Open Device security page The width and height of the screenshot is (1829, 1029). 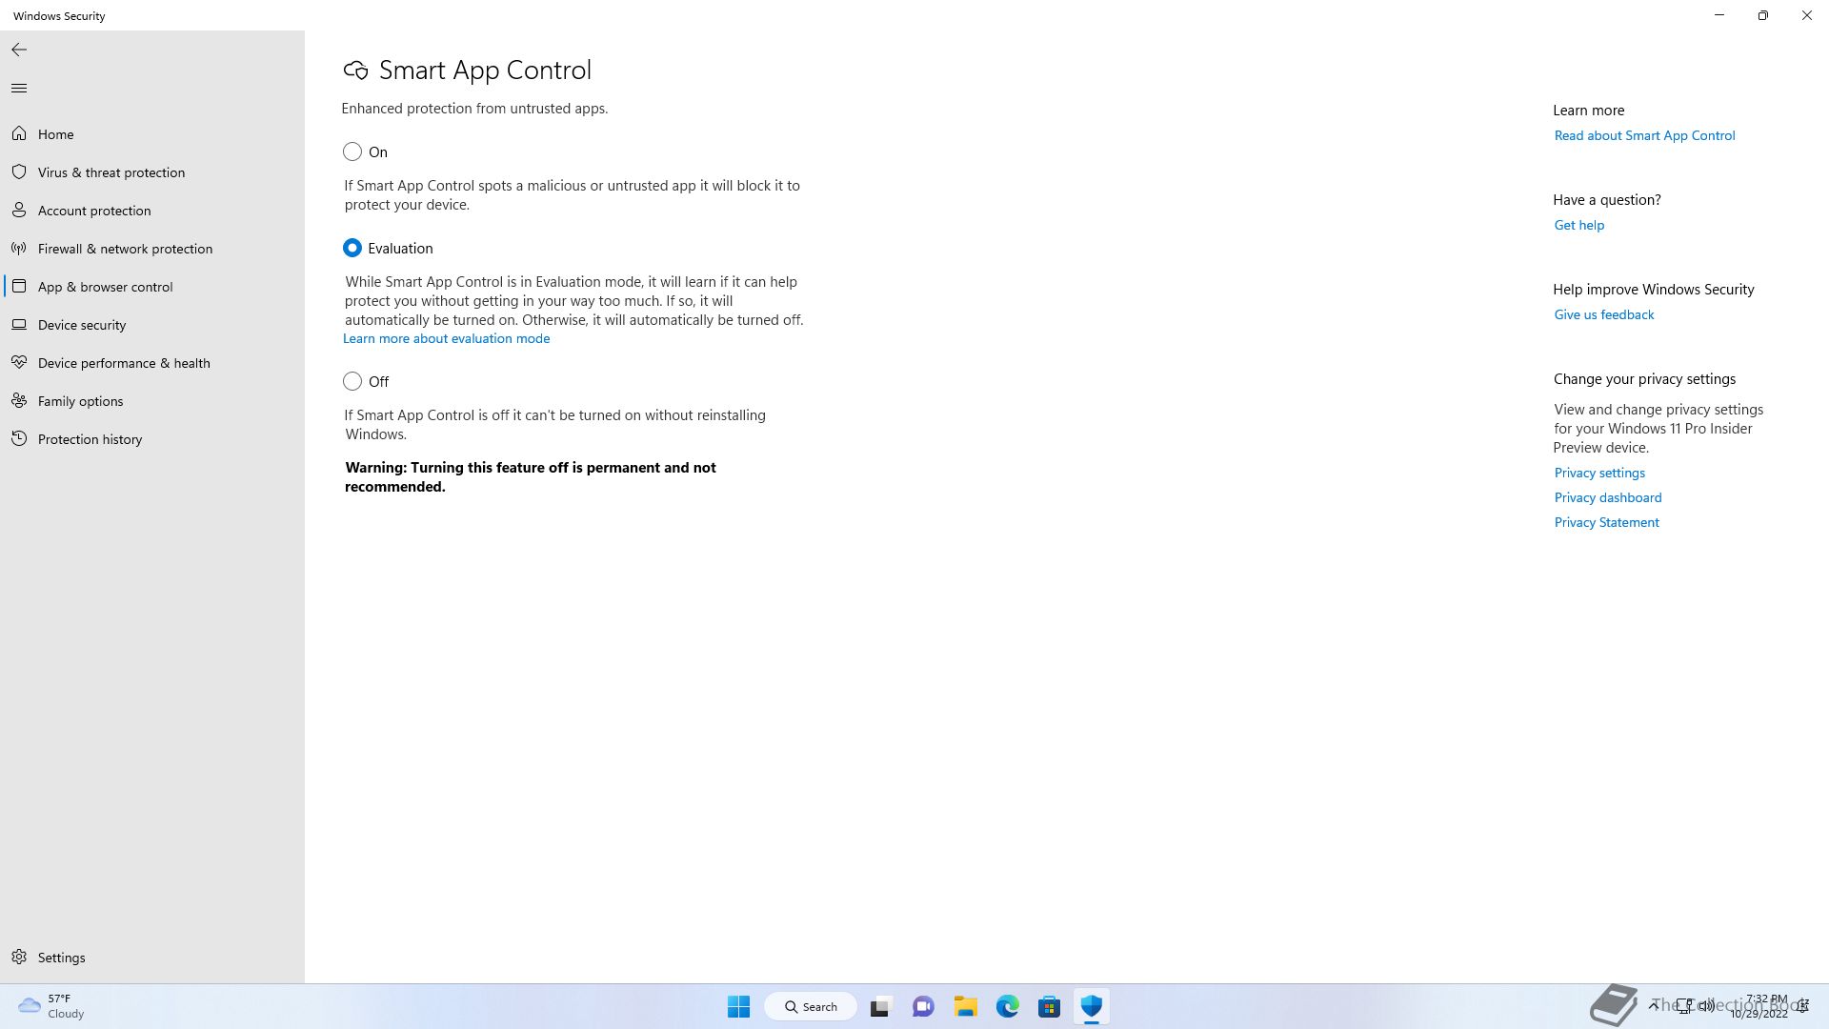click(x=152, y=325)
